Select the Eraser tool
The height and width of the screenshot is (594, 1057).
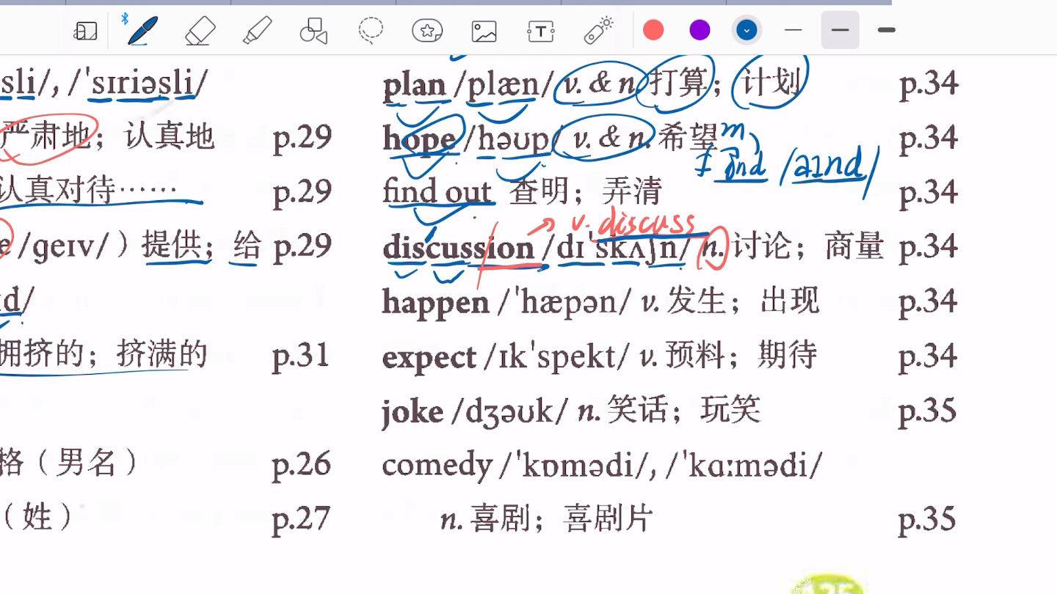point(200,31)
